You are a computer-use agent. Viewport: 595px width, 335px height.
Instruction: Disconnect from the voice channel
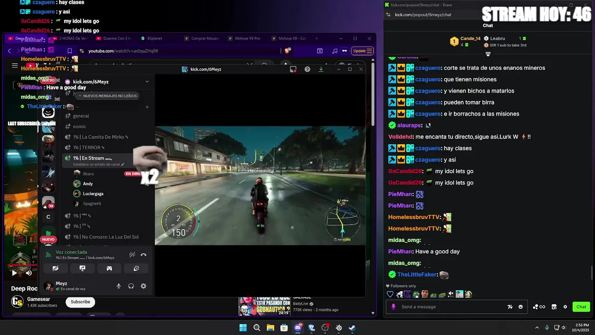coord(144,255)
